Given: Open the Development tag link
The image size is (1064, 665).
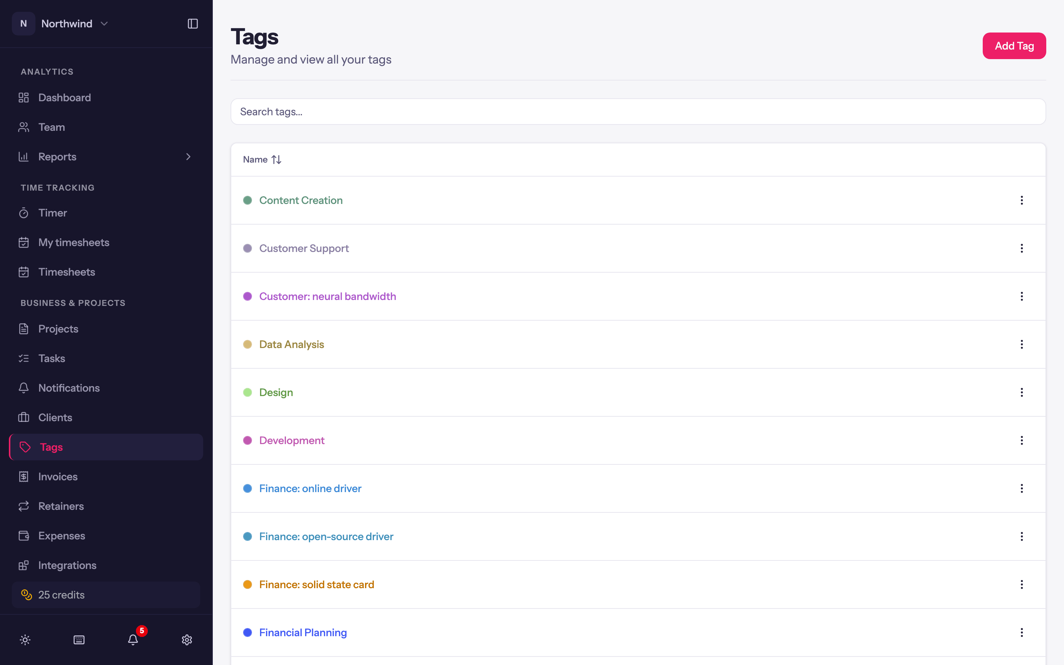Looking at the screenshot, I should pyautogui.click(x=291, y=440).
